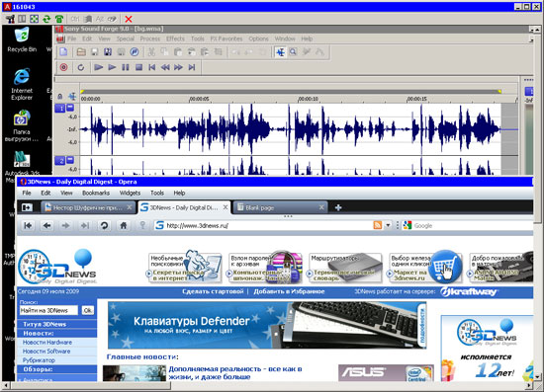Viewport: 544px width, 392px height.
Task: Open a new tab with the plus button
Action: (x=338, y=207)
